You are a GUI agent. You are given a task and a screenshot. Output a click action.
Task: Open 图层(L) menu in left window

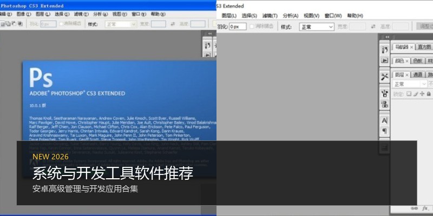click(x=43, y=15)
